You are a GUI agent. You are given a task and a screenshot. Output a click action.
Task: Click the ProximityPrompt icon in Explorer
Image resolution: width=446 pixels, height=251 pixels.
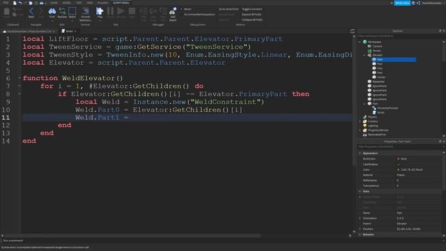pos(374,108)
